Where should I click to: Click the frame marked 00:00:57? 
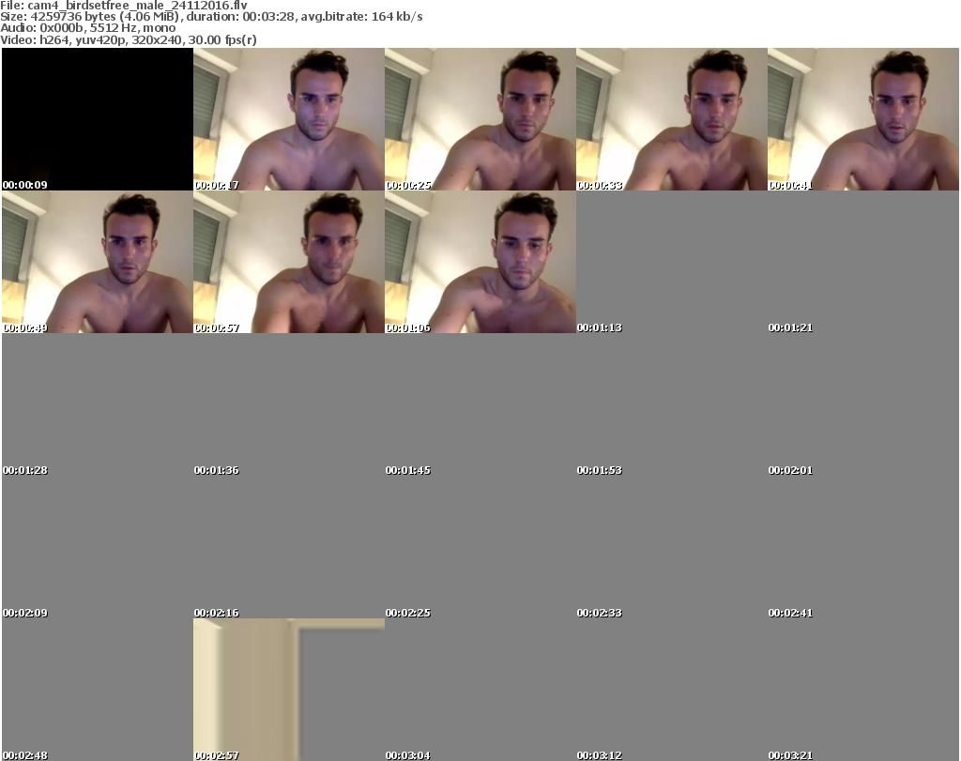[x=288, y=262]
